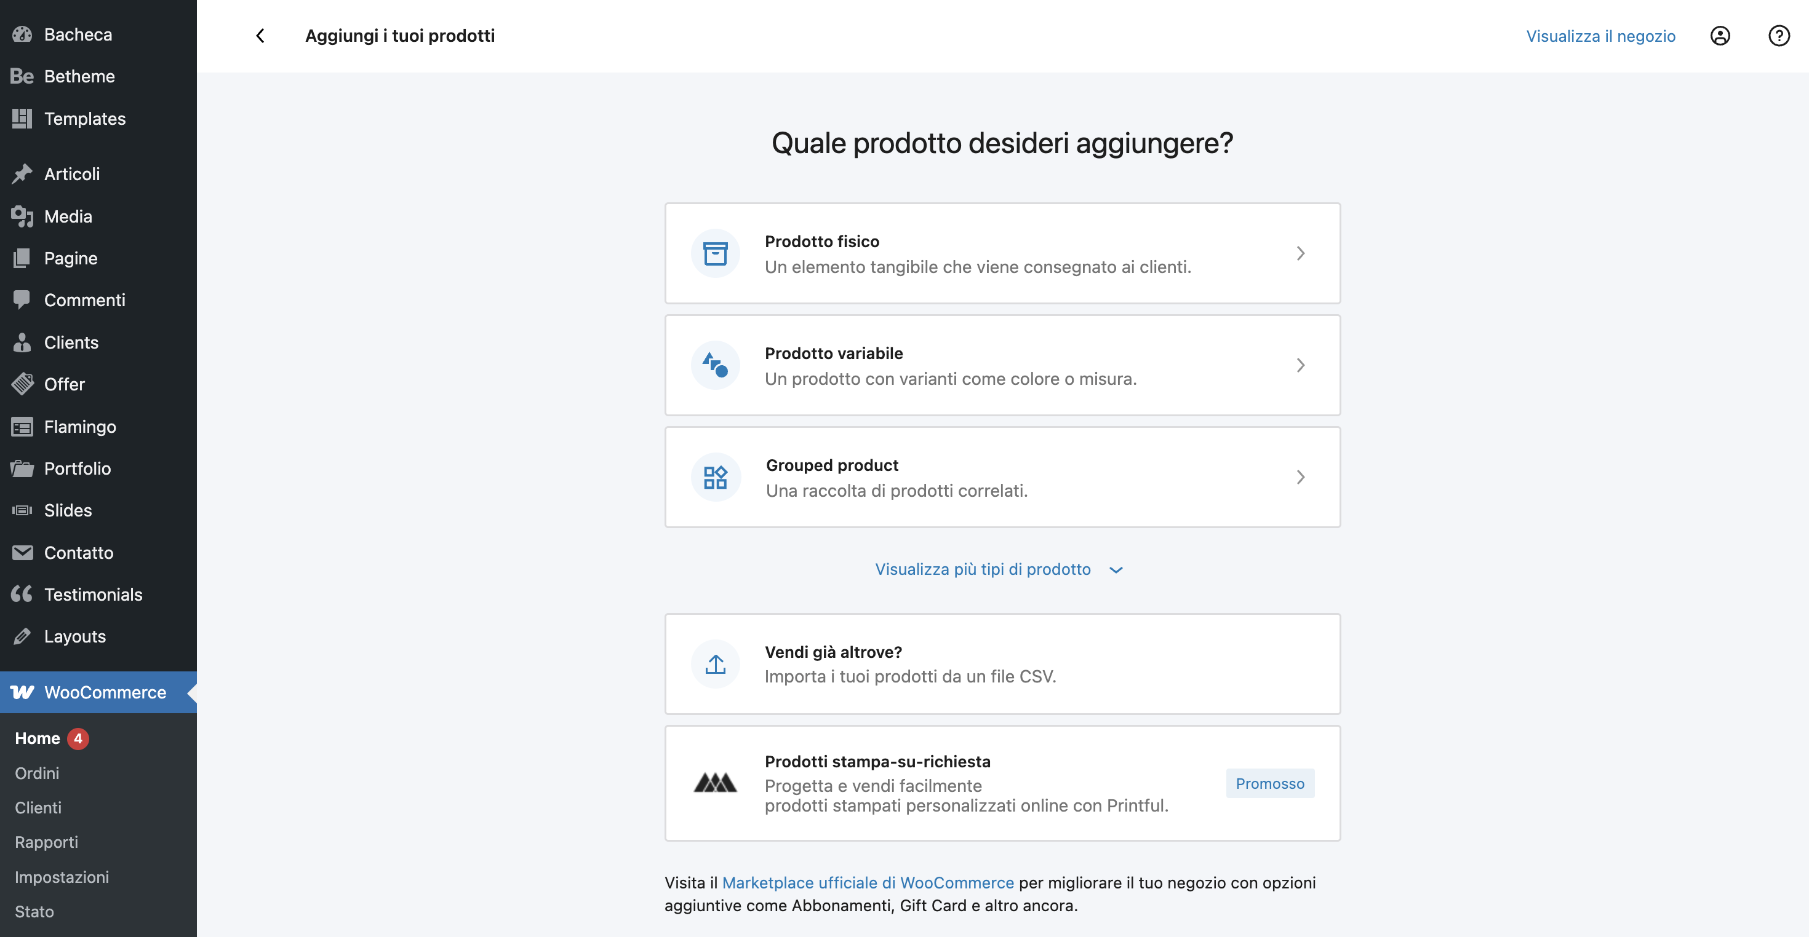
Task: Open the Templates sidebar menu
Action: pos(84,119)
